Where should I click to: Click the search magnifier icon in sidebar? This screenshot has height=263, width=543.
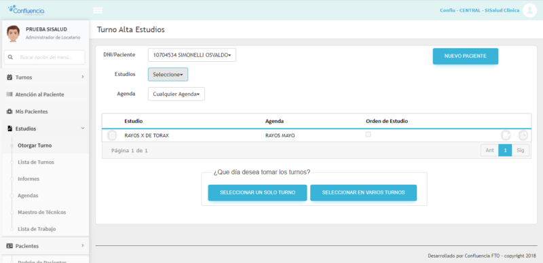[10, 57]
